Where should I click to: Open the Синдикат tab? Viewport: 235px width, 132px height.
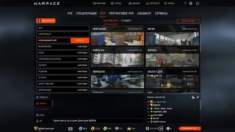pos(144,13)
